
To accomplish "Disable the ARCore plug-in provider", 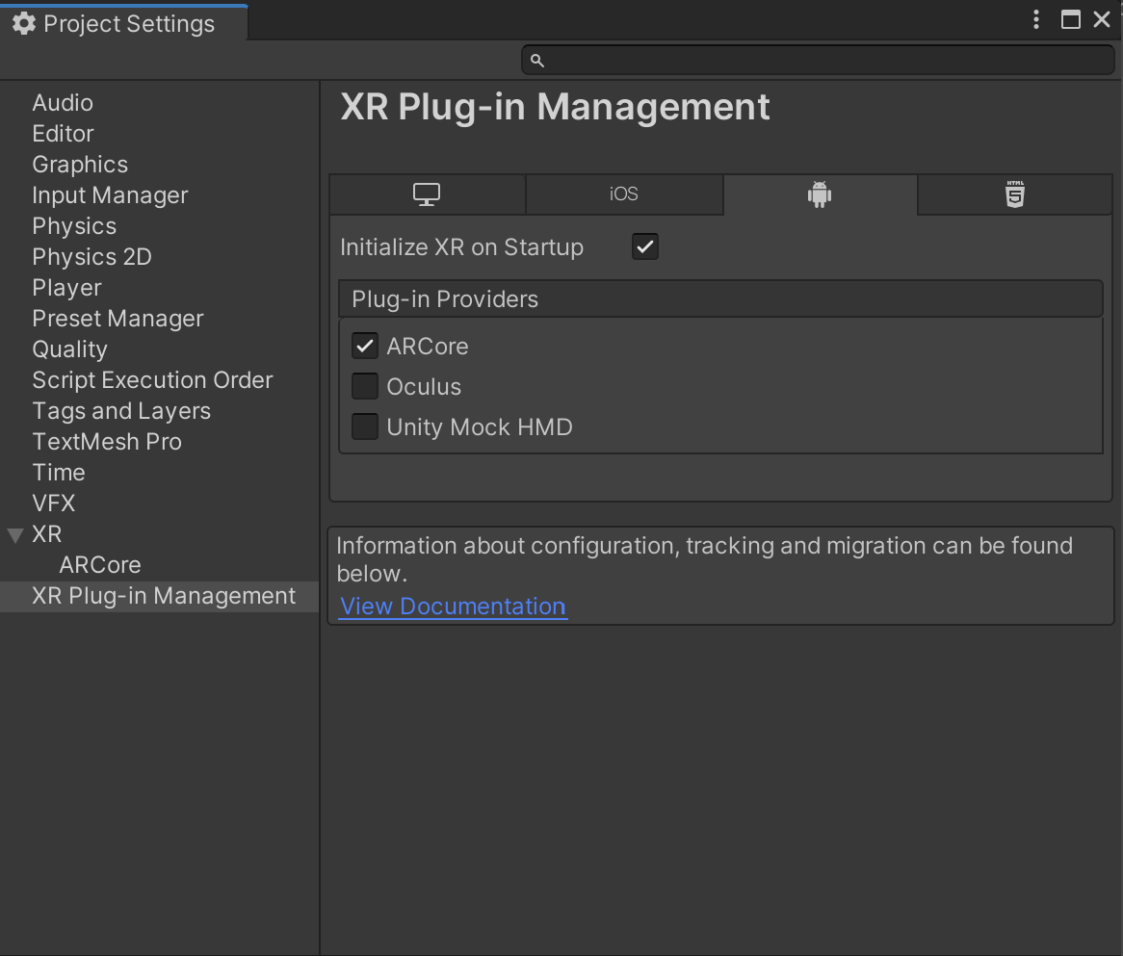I will [x=365, y=346].
